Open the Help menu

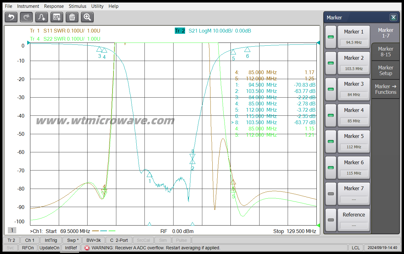(x=114, y=6)
